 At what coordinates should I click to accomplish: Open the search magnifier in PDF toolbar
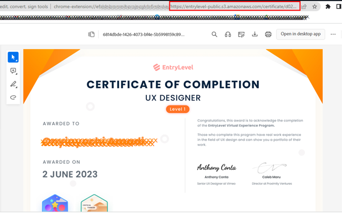(214, 34)
